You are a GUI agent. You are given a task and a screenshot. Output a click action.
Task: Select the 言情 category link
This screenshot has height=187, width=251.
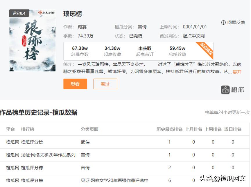click(x=142, y=27)
